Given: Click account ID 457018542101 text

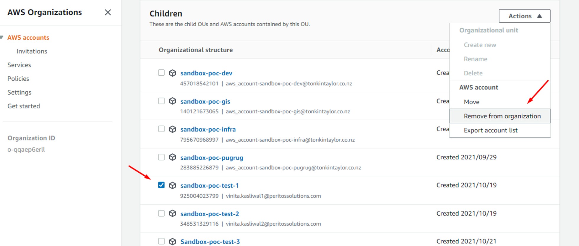Looking at the screenshot, I should click(x=199, y=84).
